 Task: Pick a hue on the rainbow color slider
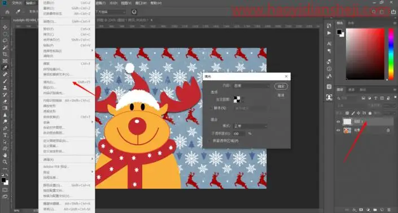point(391,54)
